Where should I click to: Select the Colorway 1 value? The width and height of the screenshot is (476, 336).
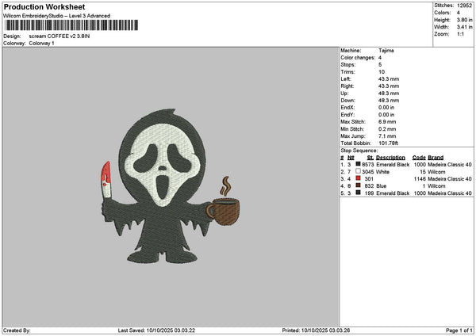[x=41, y=44]
